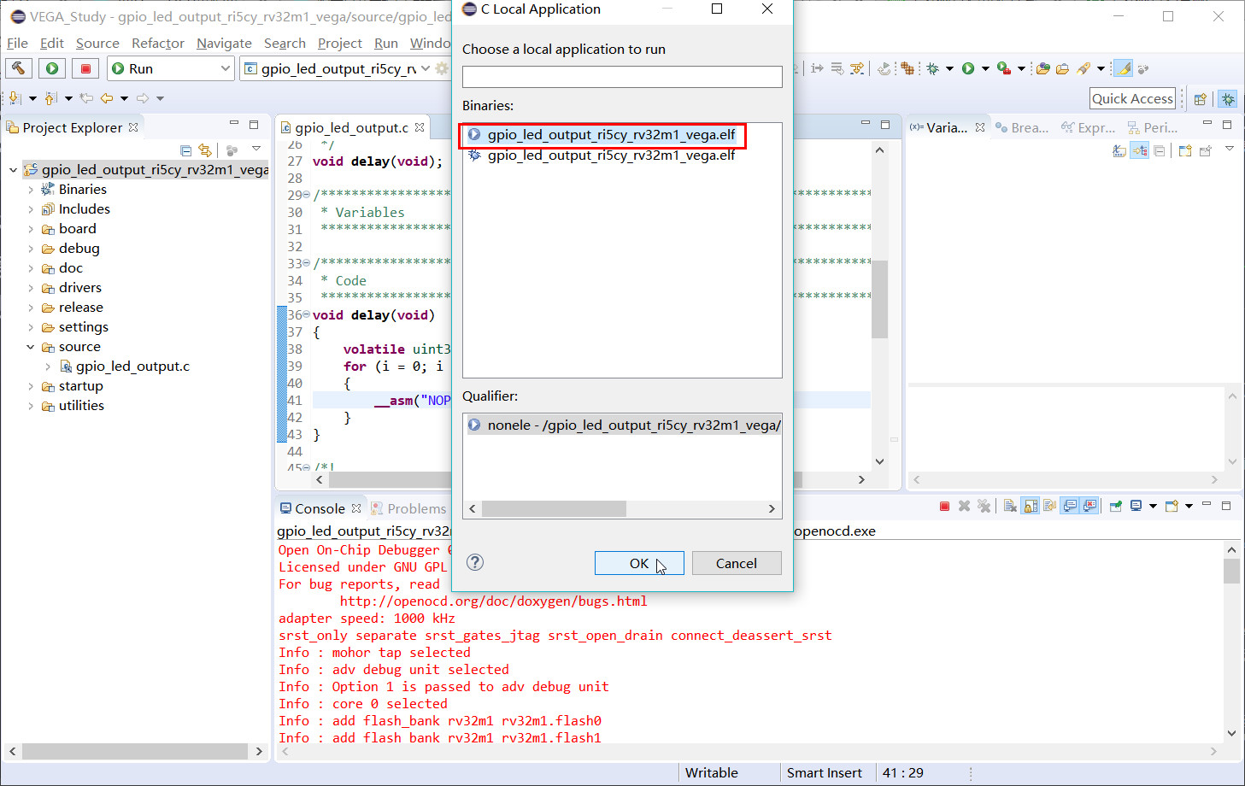Click the application name filter text field
The image size is (1245, 786).
coord(622,77)
